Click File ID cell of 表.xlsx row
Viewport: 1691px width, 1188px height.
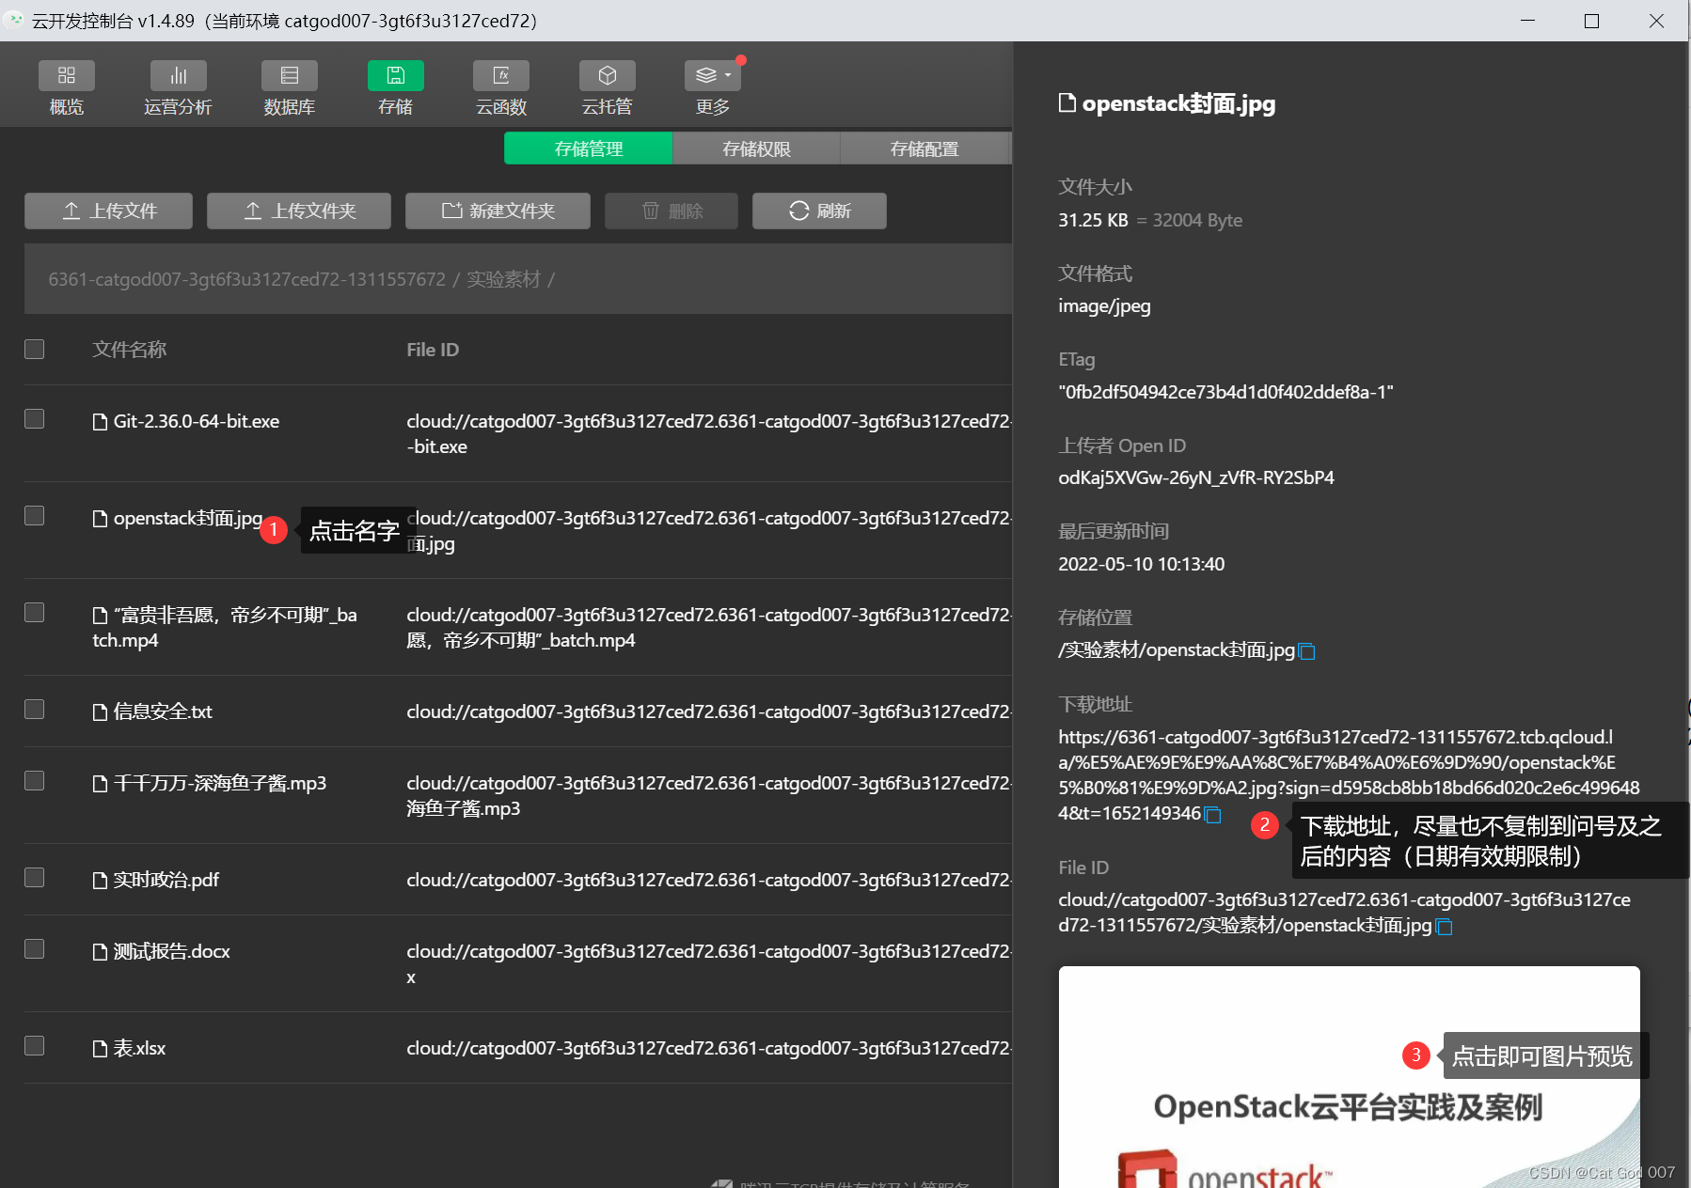(x=709, y=1048)
